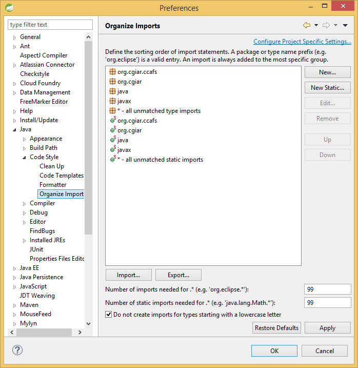Select Code Templates preference page
This screenshot has height=368, width=358.
click(62, 176)
